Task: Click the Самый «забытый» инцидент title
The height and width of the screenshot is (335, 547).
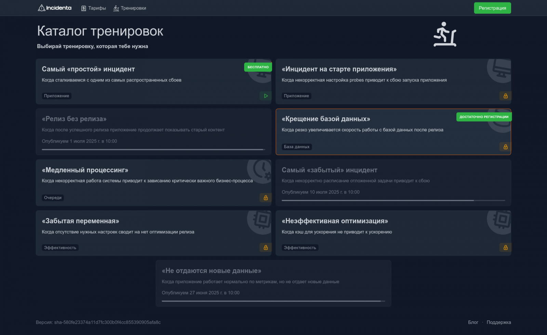Action: [x=330, y=170]
